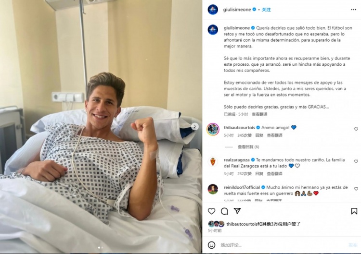Save the post with the bookmark icon
The height and width of the screenshot is (254, 361).
354,211
